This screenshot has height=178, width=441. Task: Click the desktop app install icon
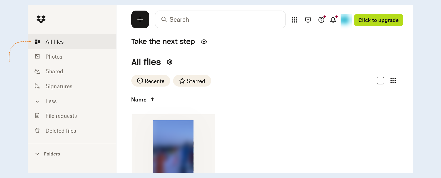point(308,20)
